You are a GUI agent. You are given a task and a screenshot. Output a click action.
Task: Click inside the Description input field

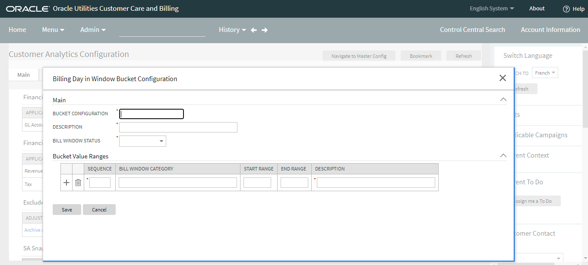point(178,127)
